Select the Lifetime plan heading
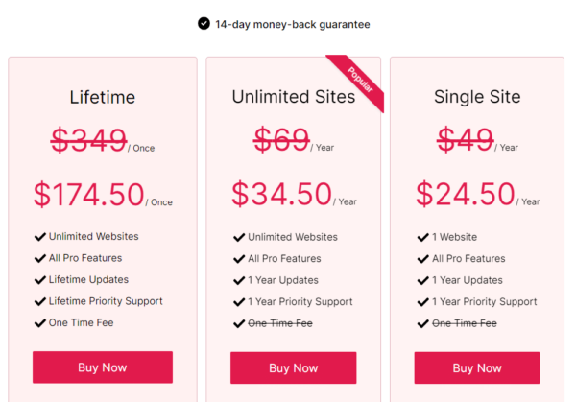 tap(103, 98)
